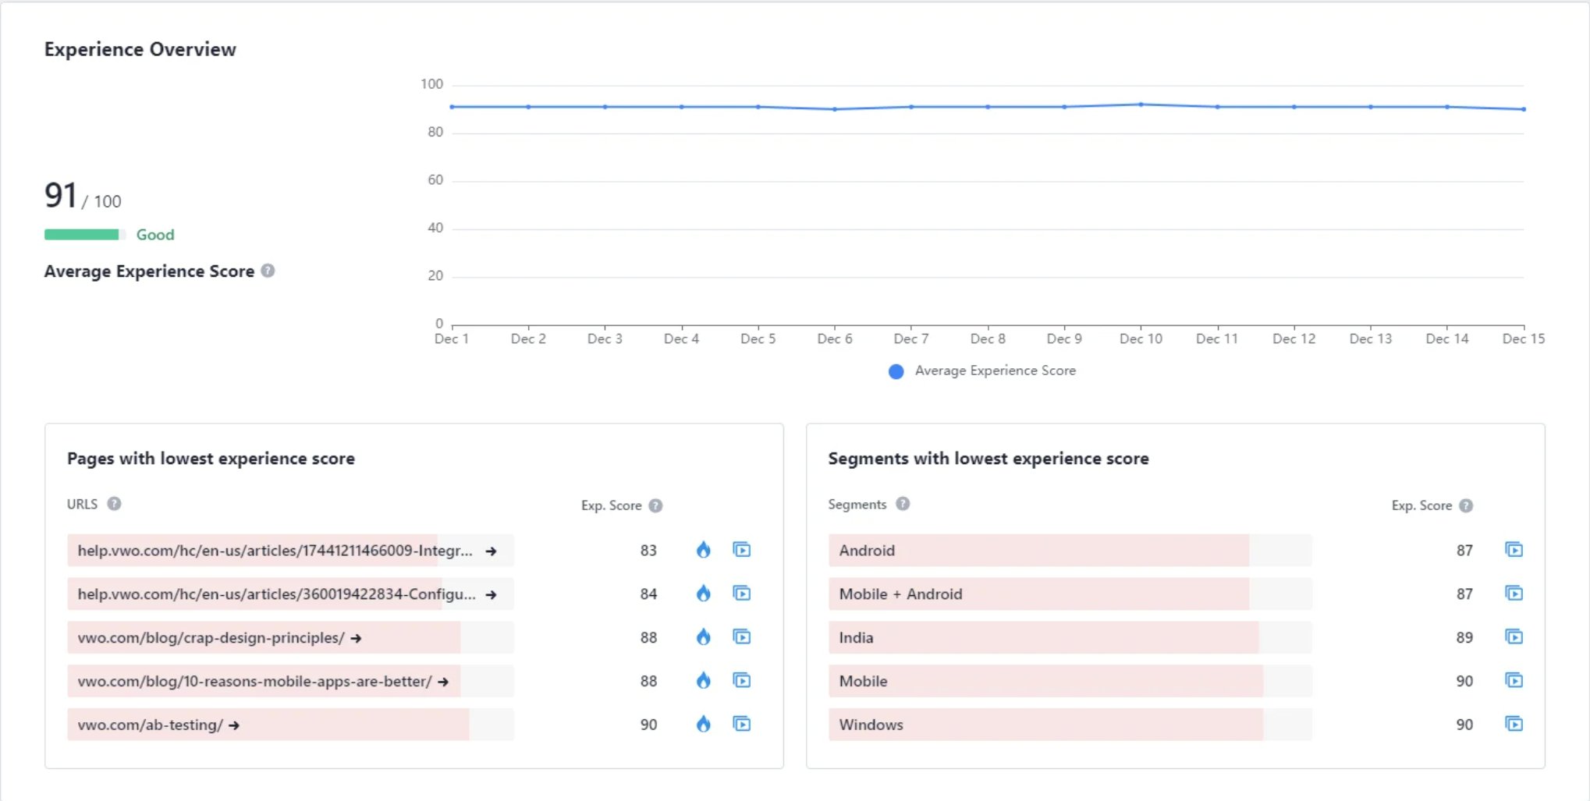Click the URLS column help icon
This screenshot has height=801, width=1590.
coord(114,504)
